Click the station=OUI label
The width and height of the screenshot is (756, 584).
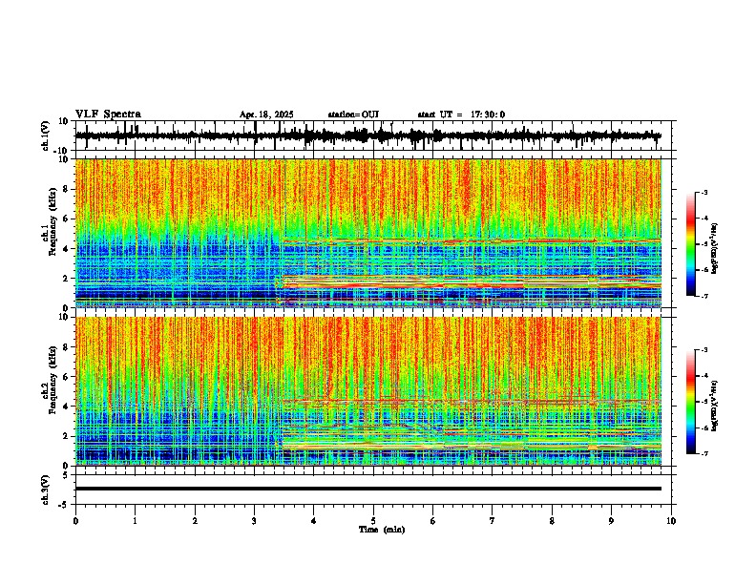pyautogui.click(x=353, y=115)
